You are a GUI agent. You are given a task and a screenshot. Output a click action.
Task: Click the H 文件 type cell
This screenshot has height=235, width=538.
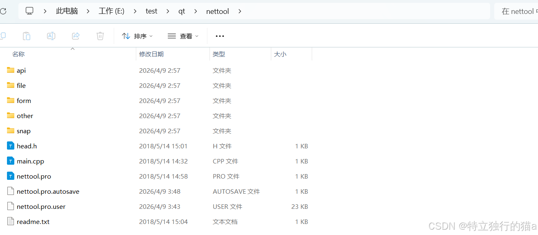[x=222, y=146]
